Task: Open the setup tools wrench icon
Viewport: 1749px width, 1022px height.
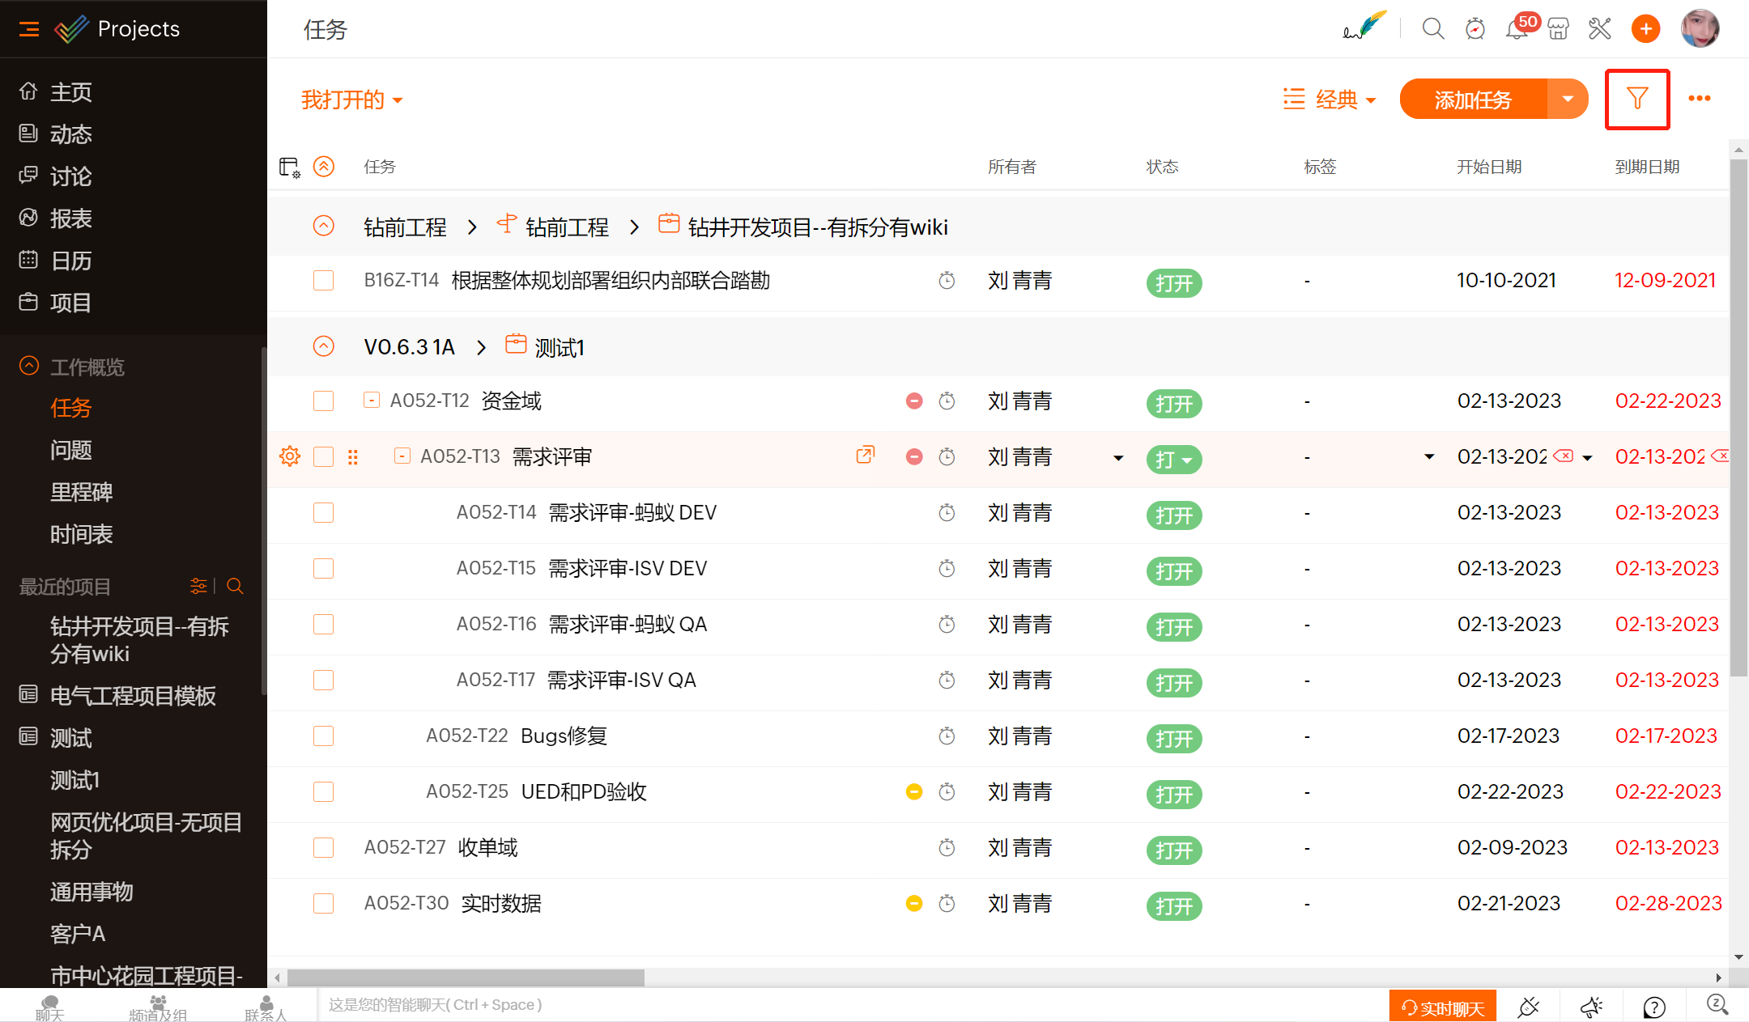Action: 1600,30
